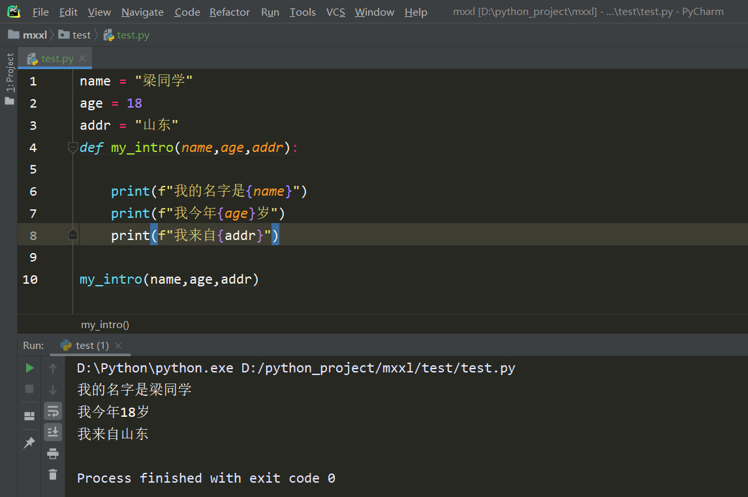Click the my_intro call on line 10

pyautogui.click(x=111, y=279)
